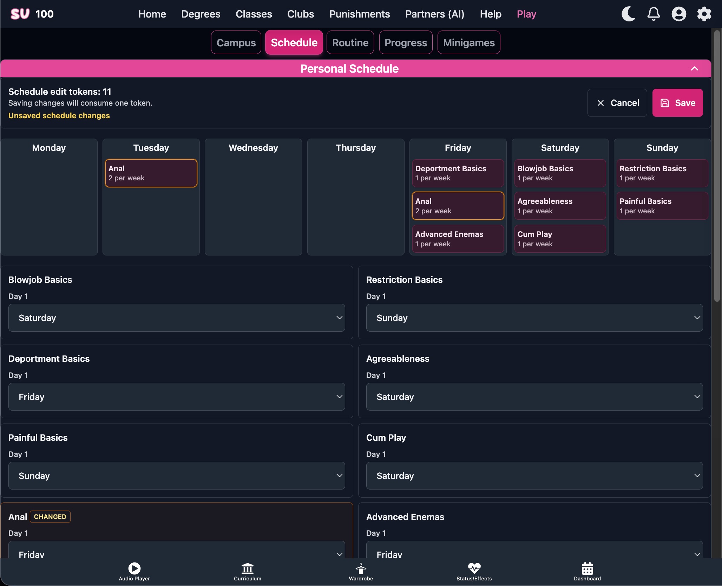The image size is (722, 586).
Task: Open the Dashboard calendar icon
Action: [x=587, y=572]
